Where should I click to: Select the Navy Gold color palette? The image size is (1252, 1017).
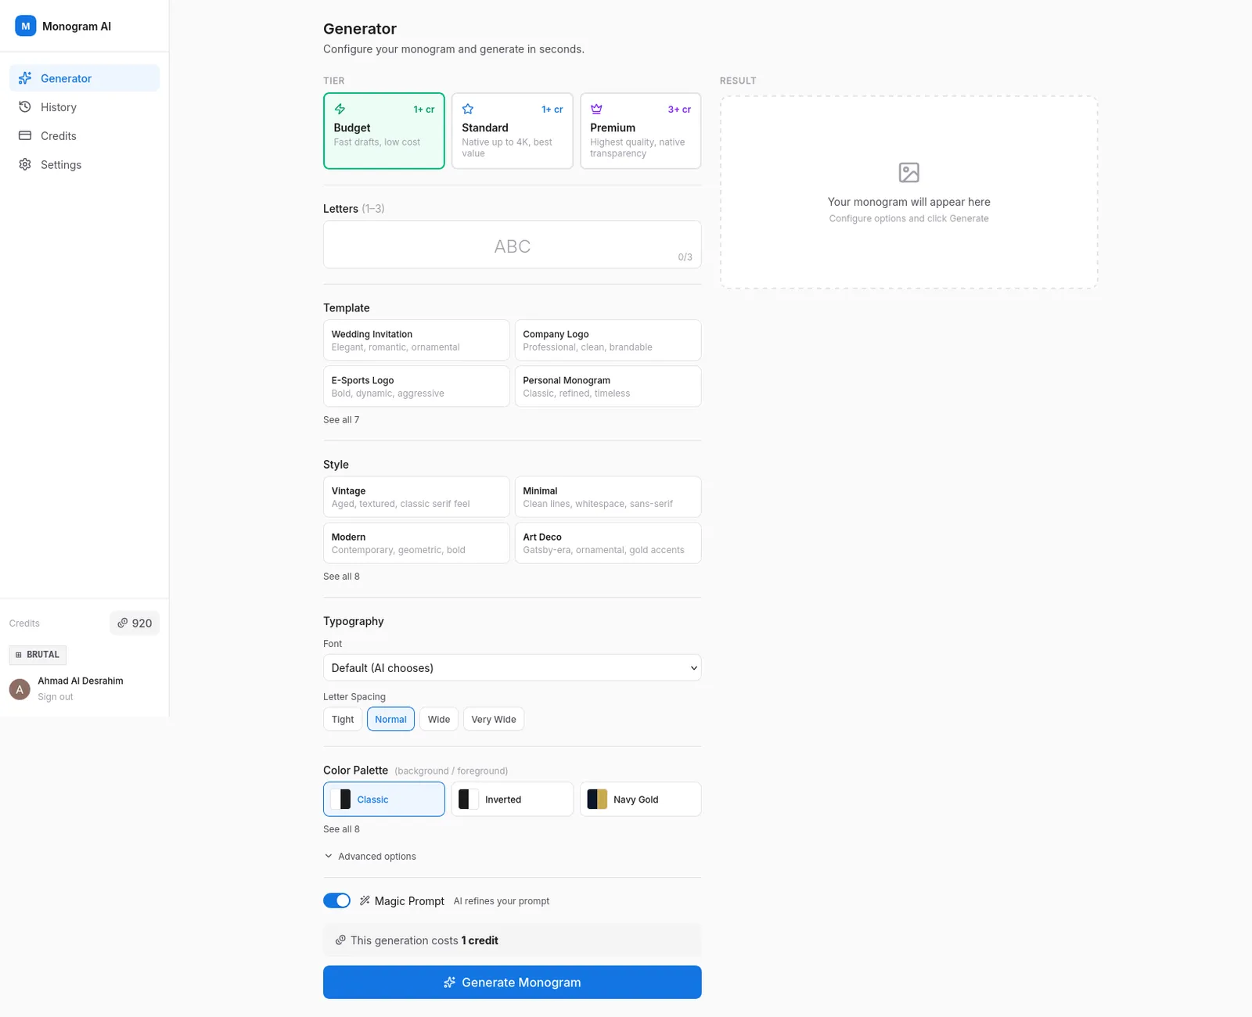click(x=641, y=800)
